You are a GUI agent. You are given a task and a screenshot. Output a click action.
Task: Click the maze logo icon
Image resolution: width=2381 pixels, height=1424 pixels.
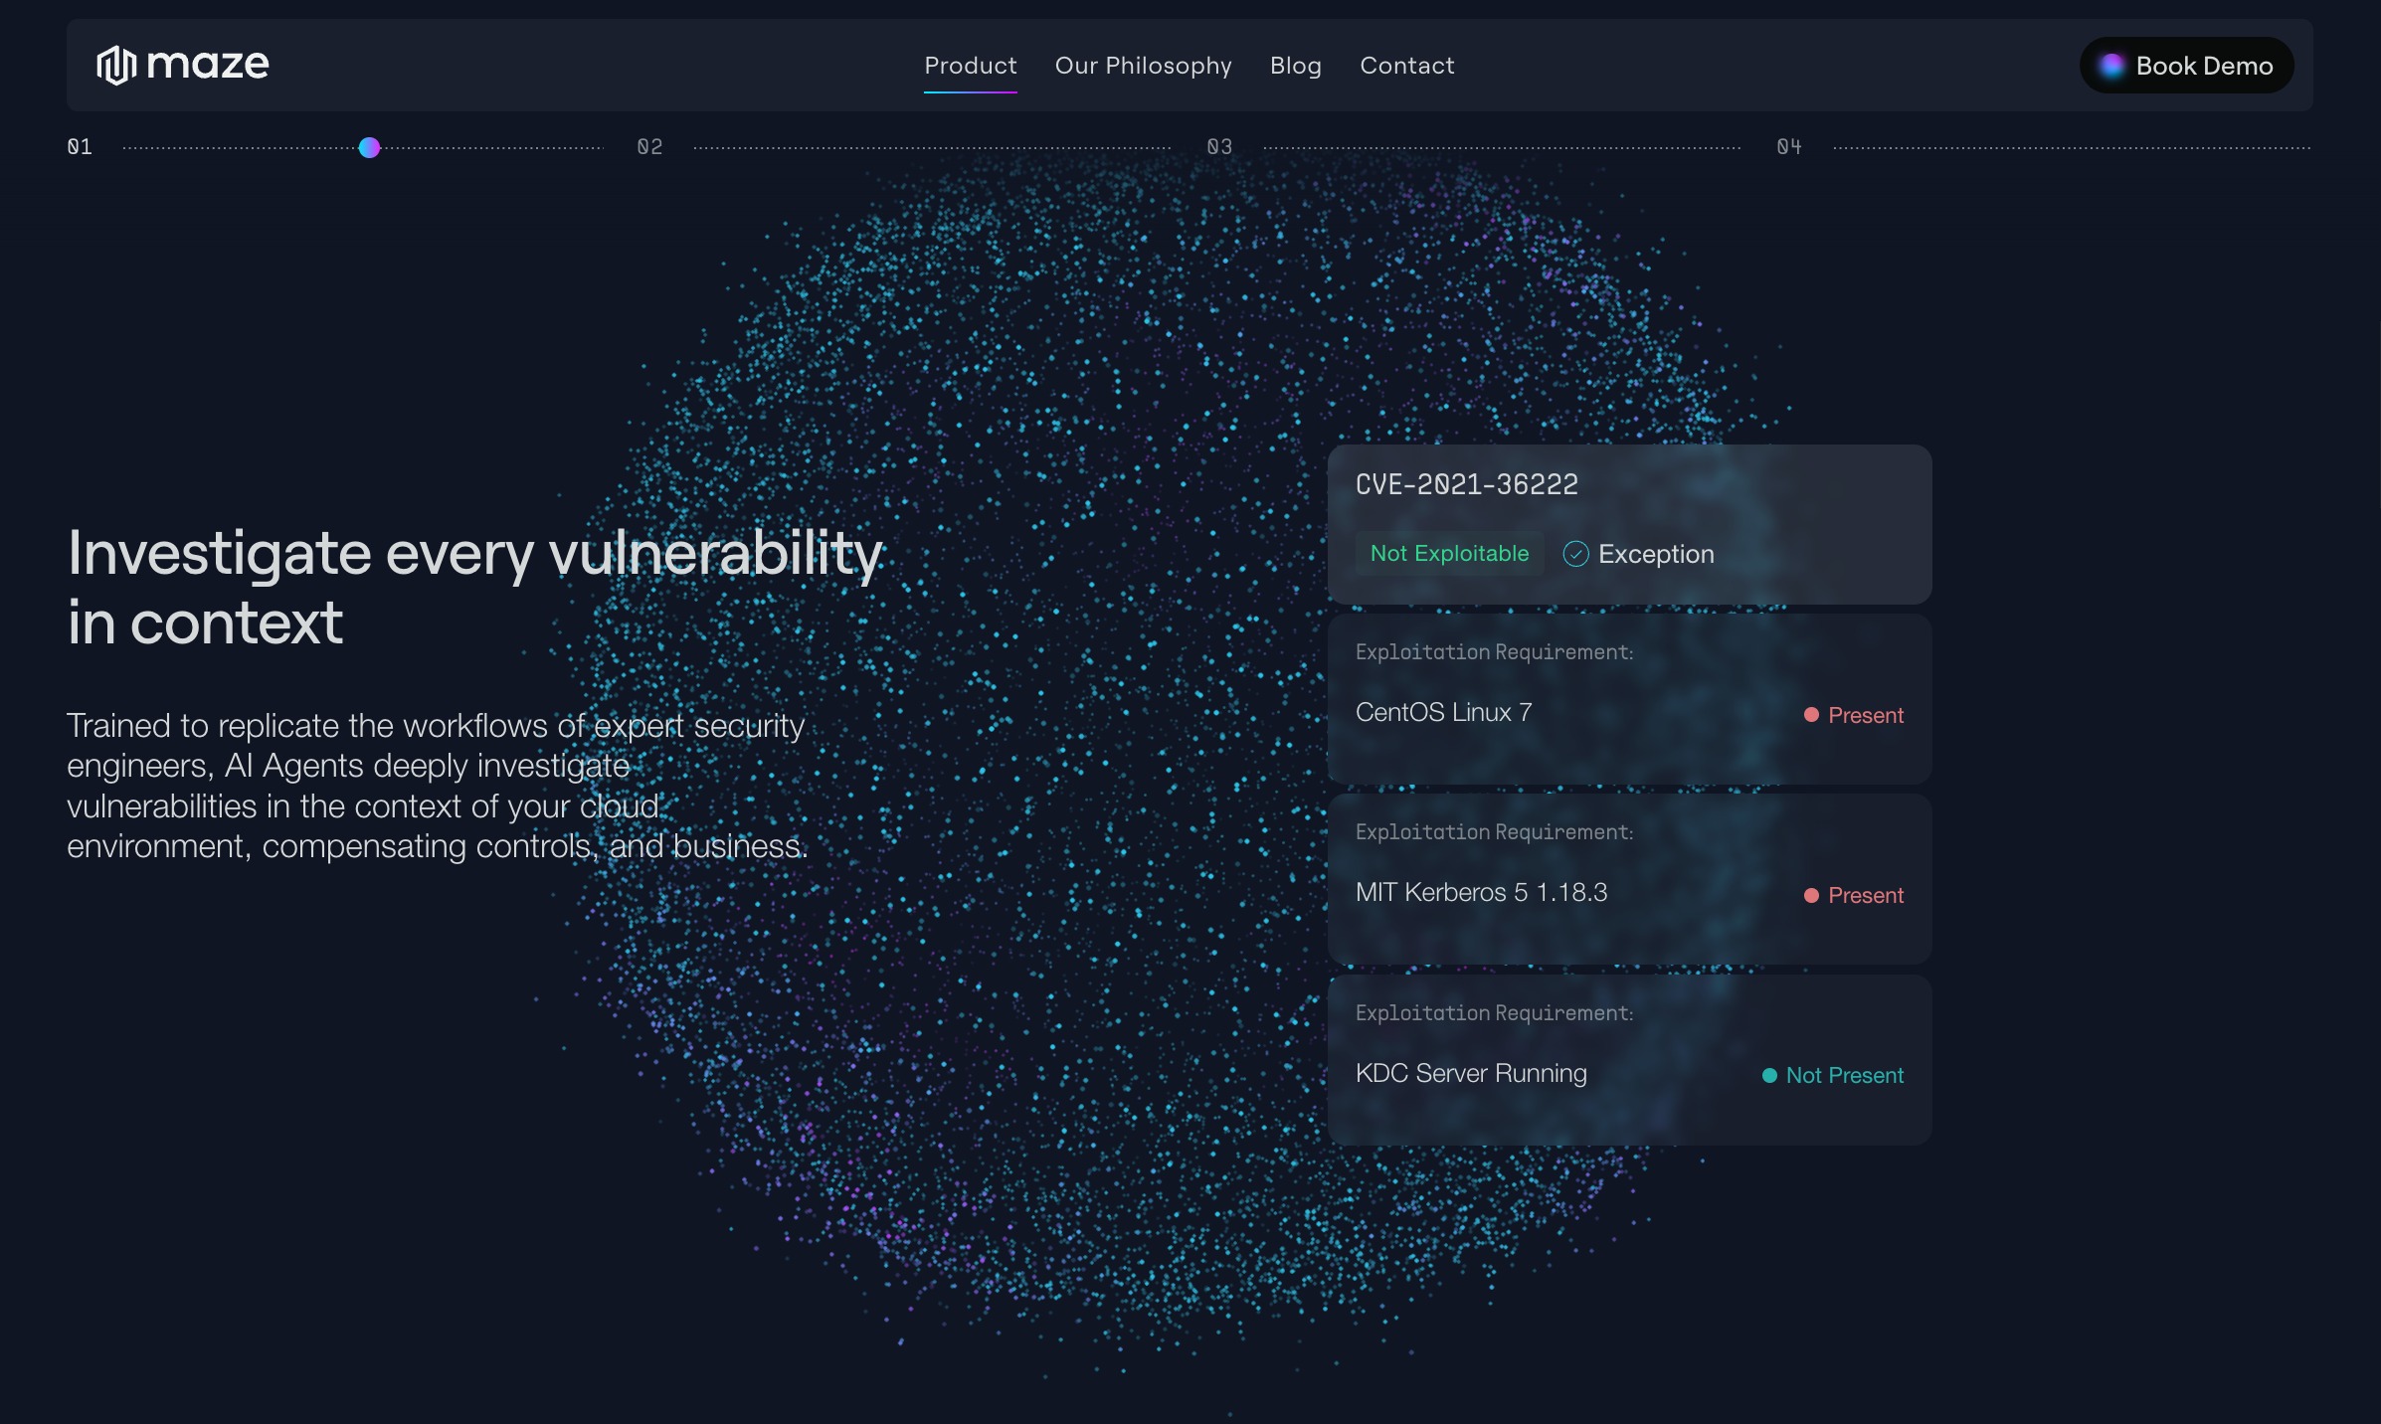(x=115, y=66)
